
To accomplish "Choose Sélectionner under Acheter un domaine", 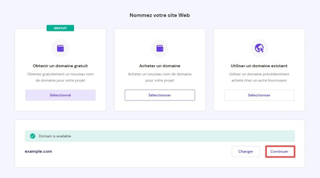I will pos(160,95).
